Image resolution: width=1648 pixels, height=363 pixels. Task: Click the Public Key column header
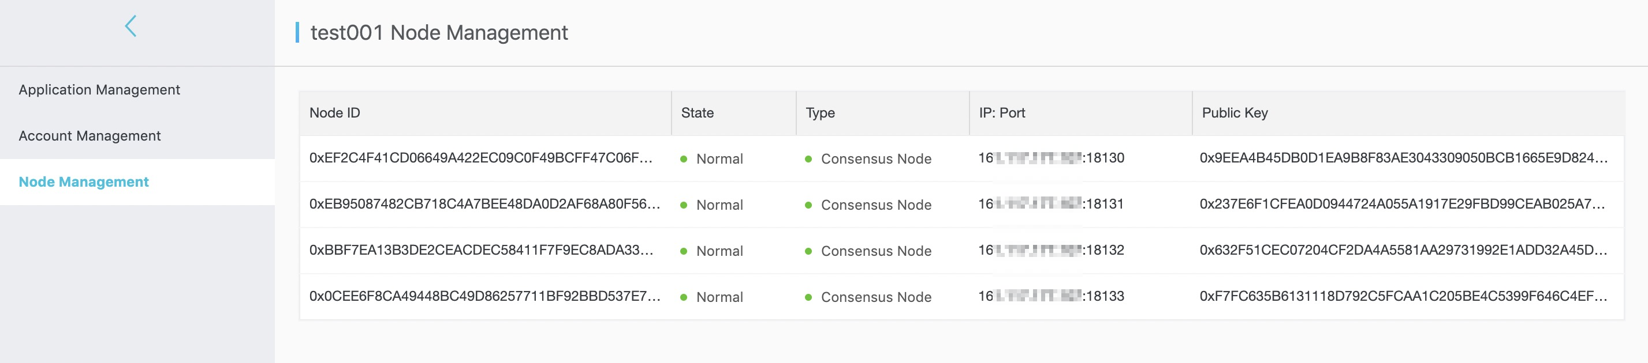click(1235, 113)
